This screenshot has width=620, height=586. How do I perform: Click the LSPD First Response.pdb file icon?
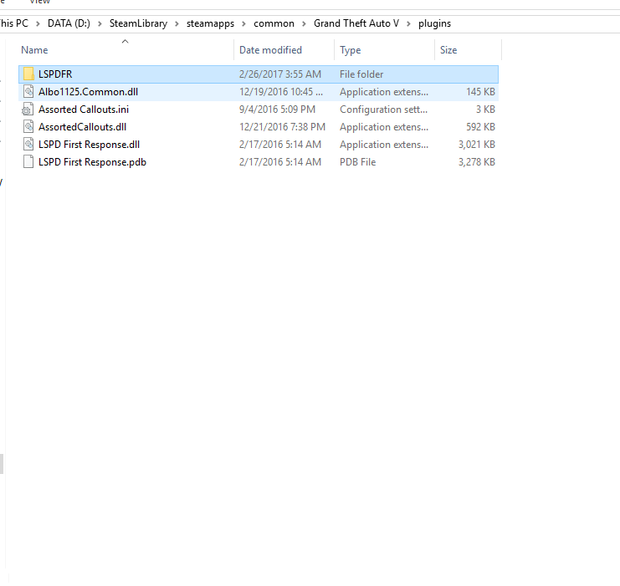click(28, 162)
